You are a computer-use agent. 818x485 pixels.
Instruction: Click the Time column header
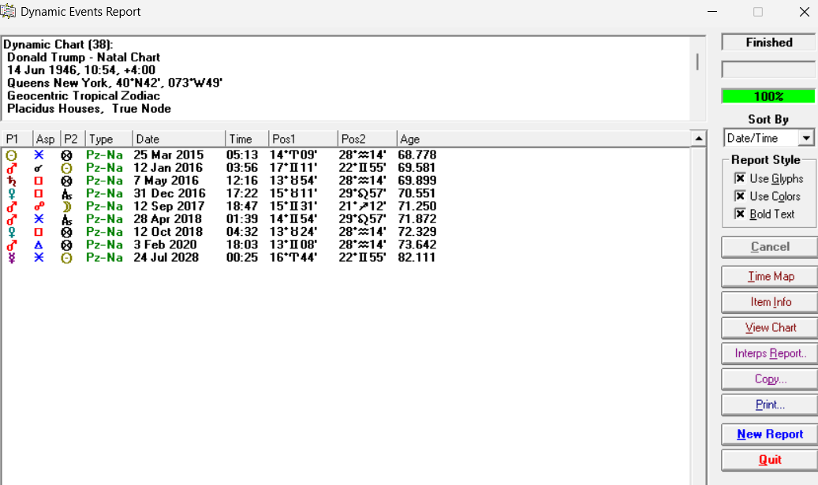pos(246,140)
